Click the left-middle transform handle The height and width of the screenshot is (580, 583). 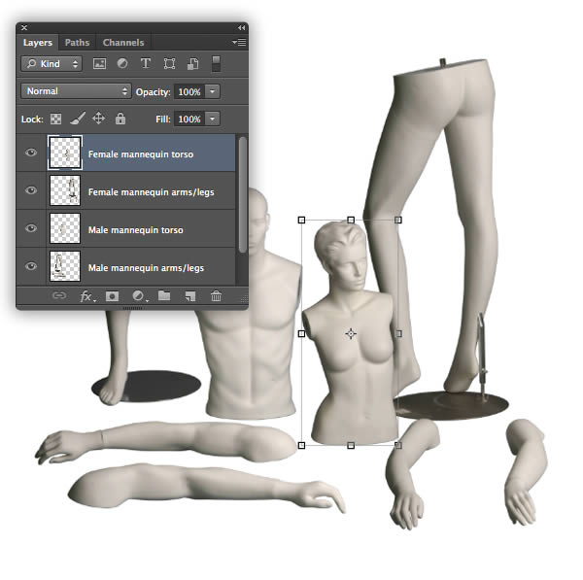(x=302, y=334)
